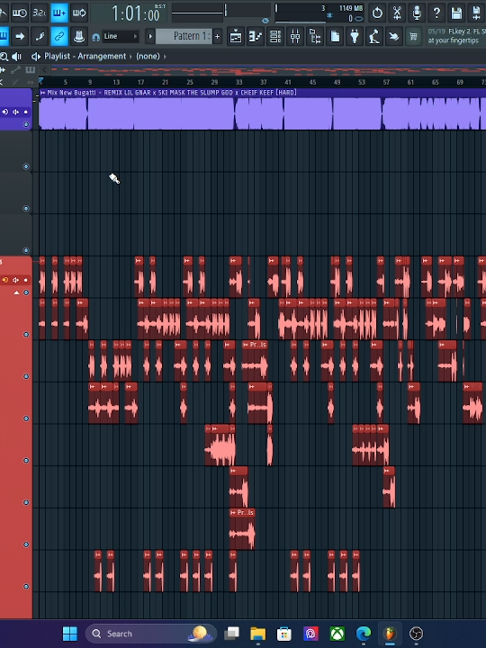Click the save project floppy icon
This screenshot has height=648, width=486.
(x=456, y=13)
